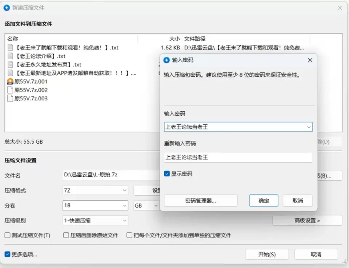This screenshot has width=349, height=268.
Task: Open 密码管理器... from the password dialog
Action: click(201, 201)
